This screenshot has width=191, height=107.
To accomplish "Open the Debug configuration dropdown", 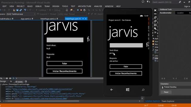I will coord(59,10).
